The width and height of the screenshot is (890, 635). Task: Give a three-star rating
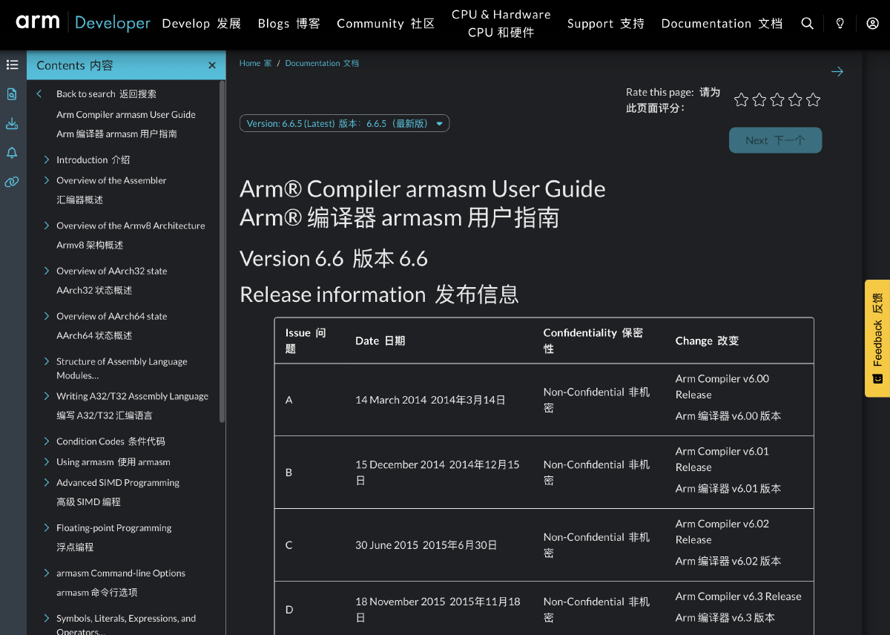pyautogui.click(x=777, y=99)
